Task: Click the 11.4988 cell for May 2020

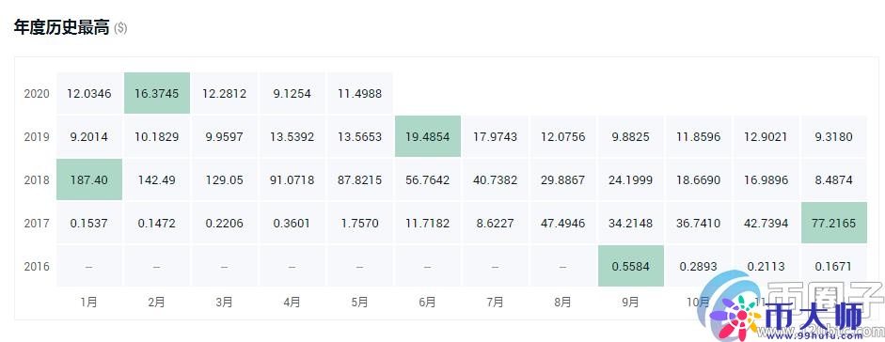Action: click(x=359, y=93)
